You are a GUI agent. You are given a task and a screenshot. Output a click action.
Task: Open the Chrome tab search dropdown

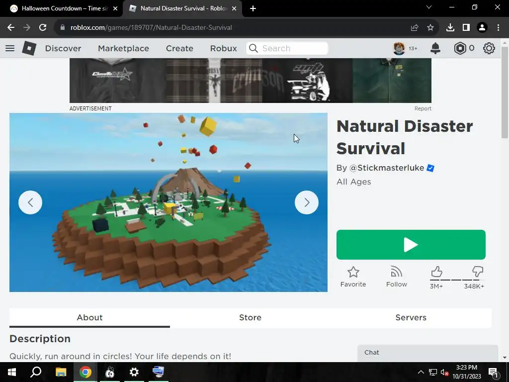tap(429, 7)
